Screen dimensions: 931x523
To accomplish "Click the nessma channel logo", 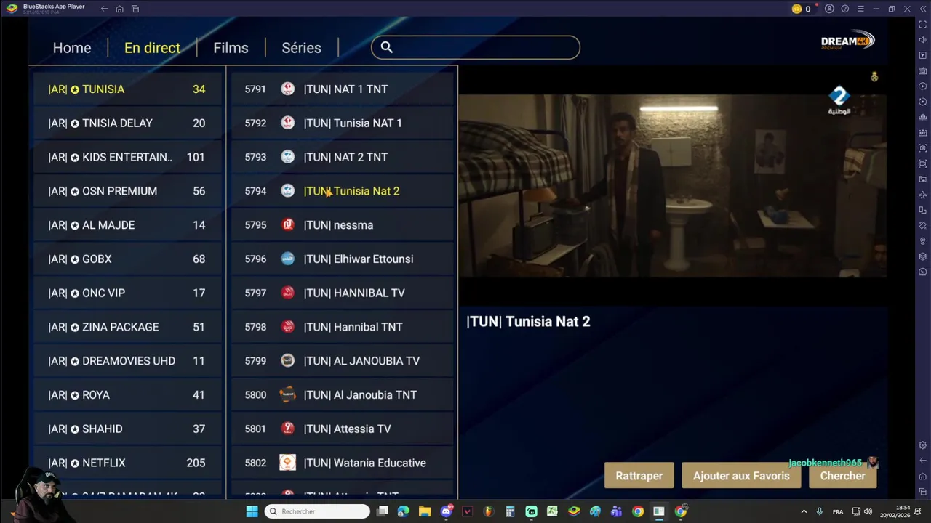I will point(288,224).
